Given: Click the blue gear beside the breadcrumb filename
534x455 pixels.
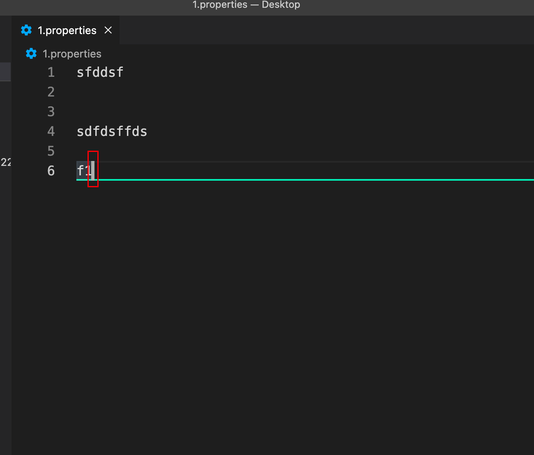Looking at the screenshot, I should [x=31, y=53].
